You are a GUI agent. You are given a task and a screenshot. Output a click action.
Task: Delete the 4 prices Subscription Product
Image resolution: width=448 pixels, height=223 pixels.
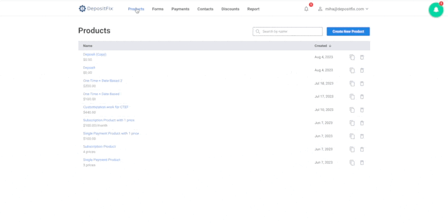362,149
